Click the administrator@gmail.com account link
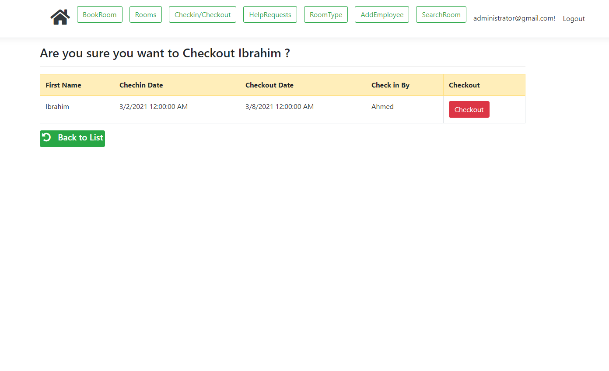Viewport: 609px width, 371px height. (514, 18)
